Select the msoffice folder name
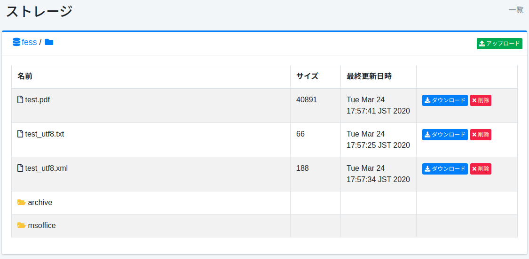This screenshot has height=259, width=529. (42, 226)
